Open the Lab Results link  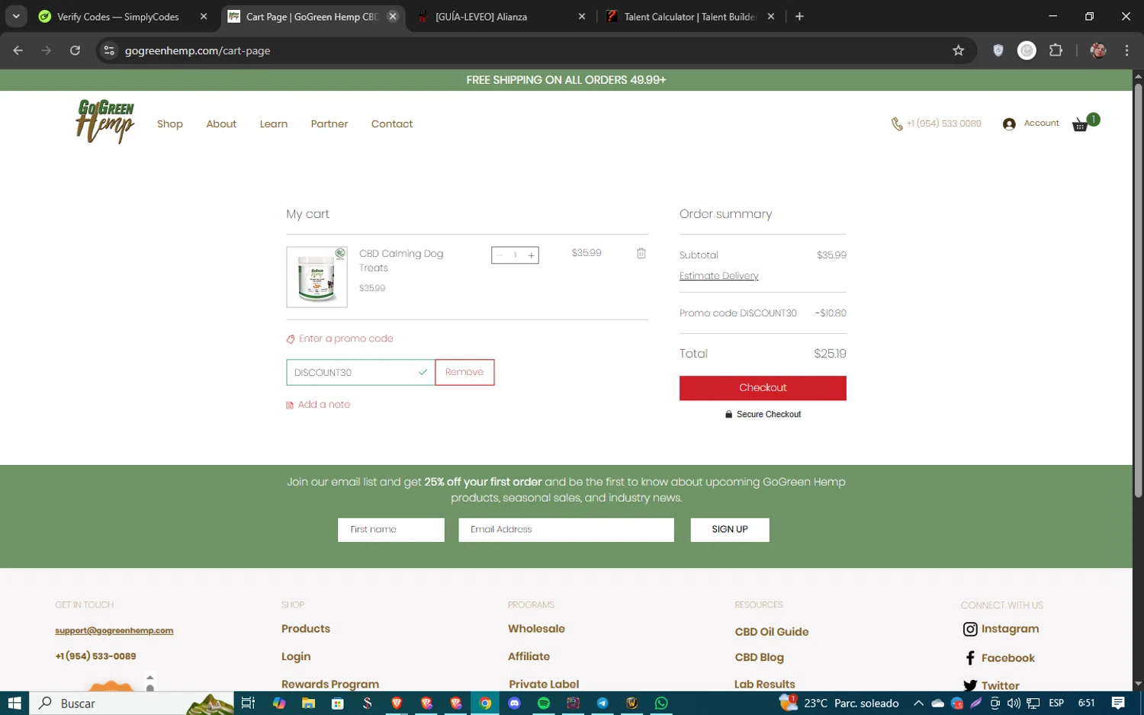pyautogui.click(x=764, y=684)
